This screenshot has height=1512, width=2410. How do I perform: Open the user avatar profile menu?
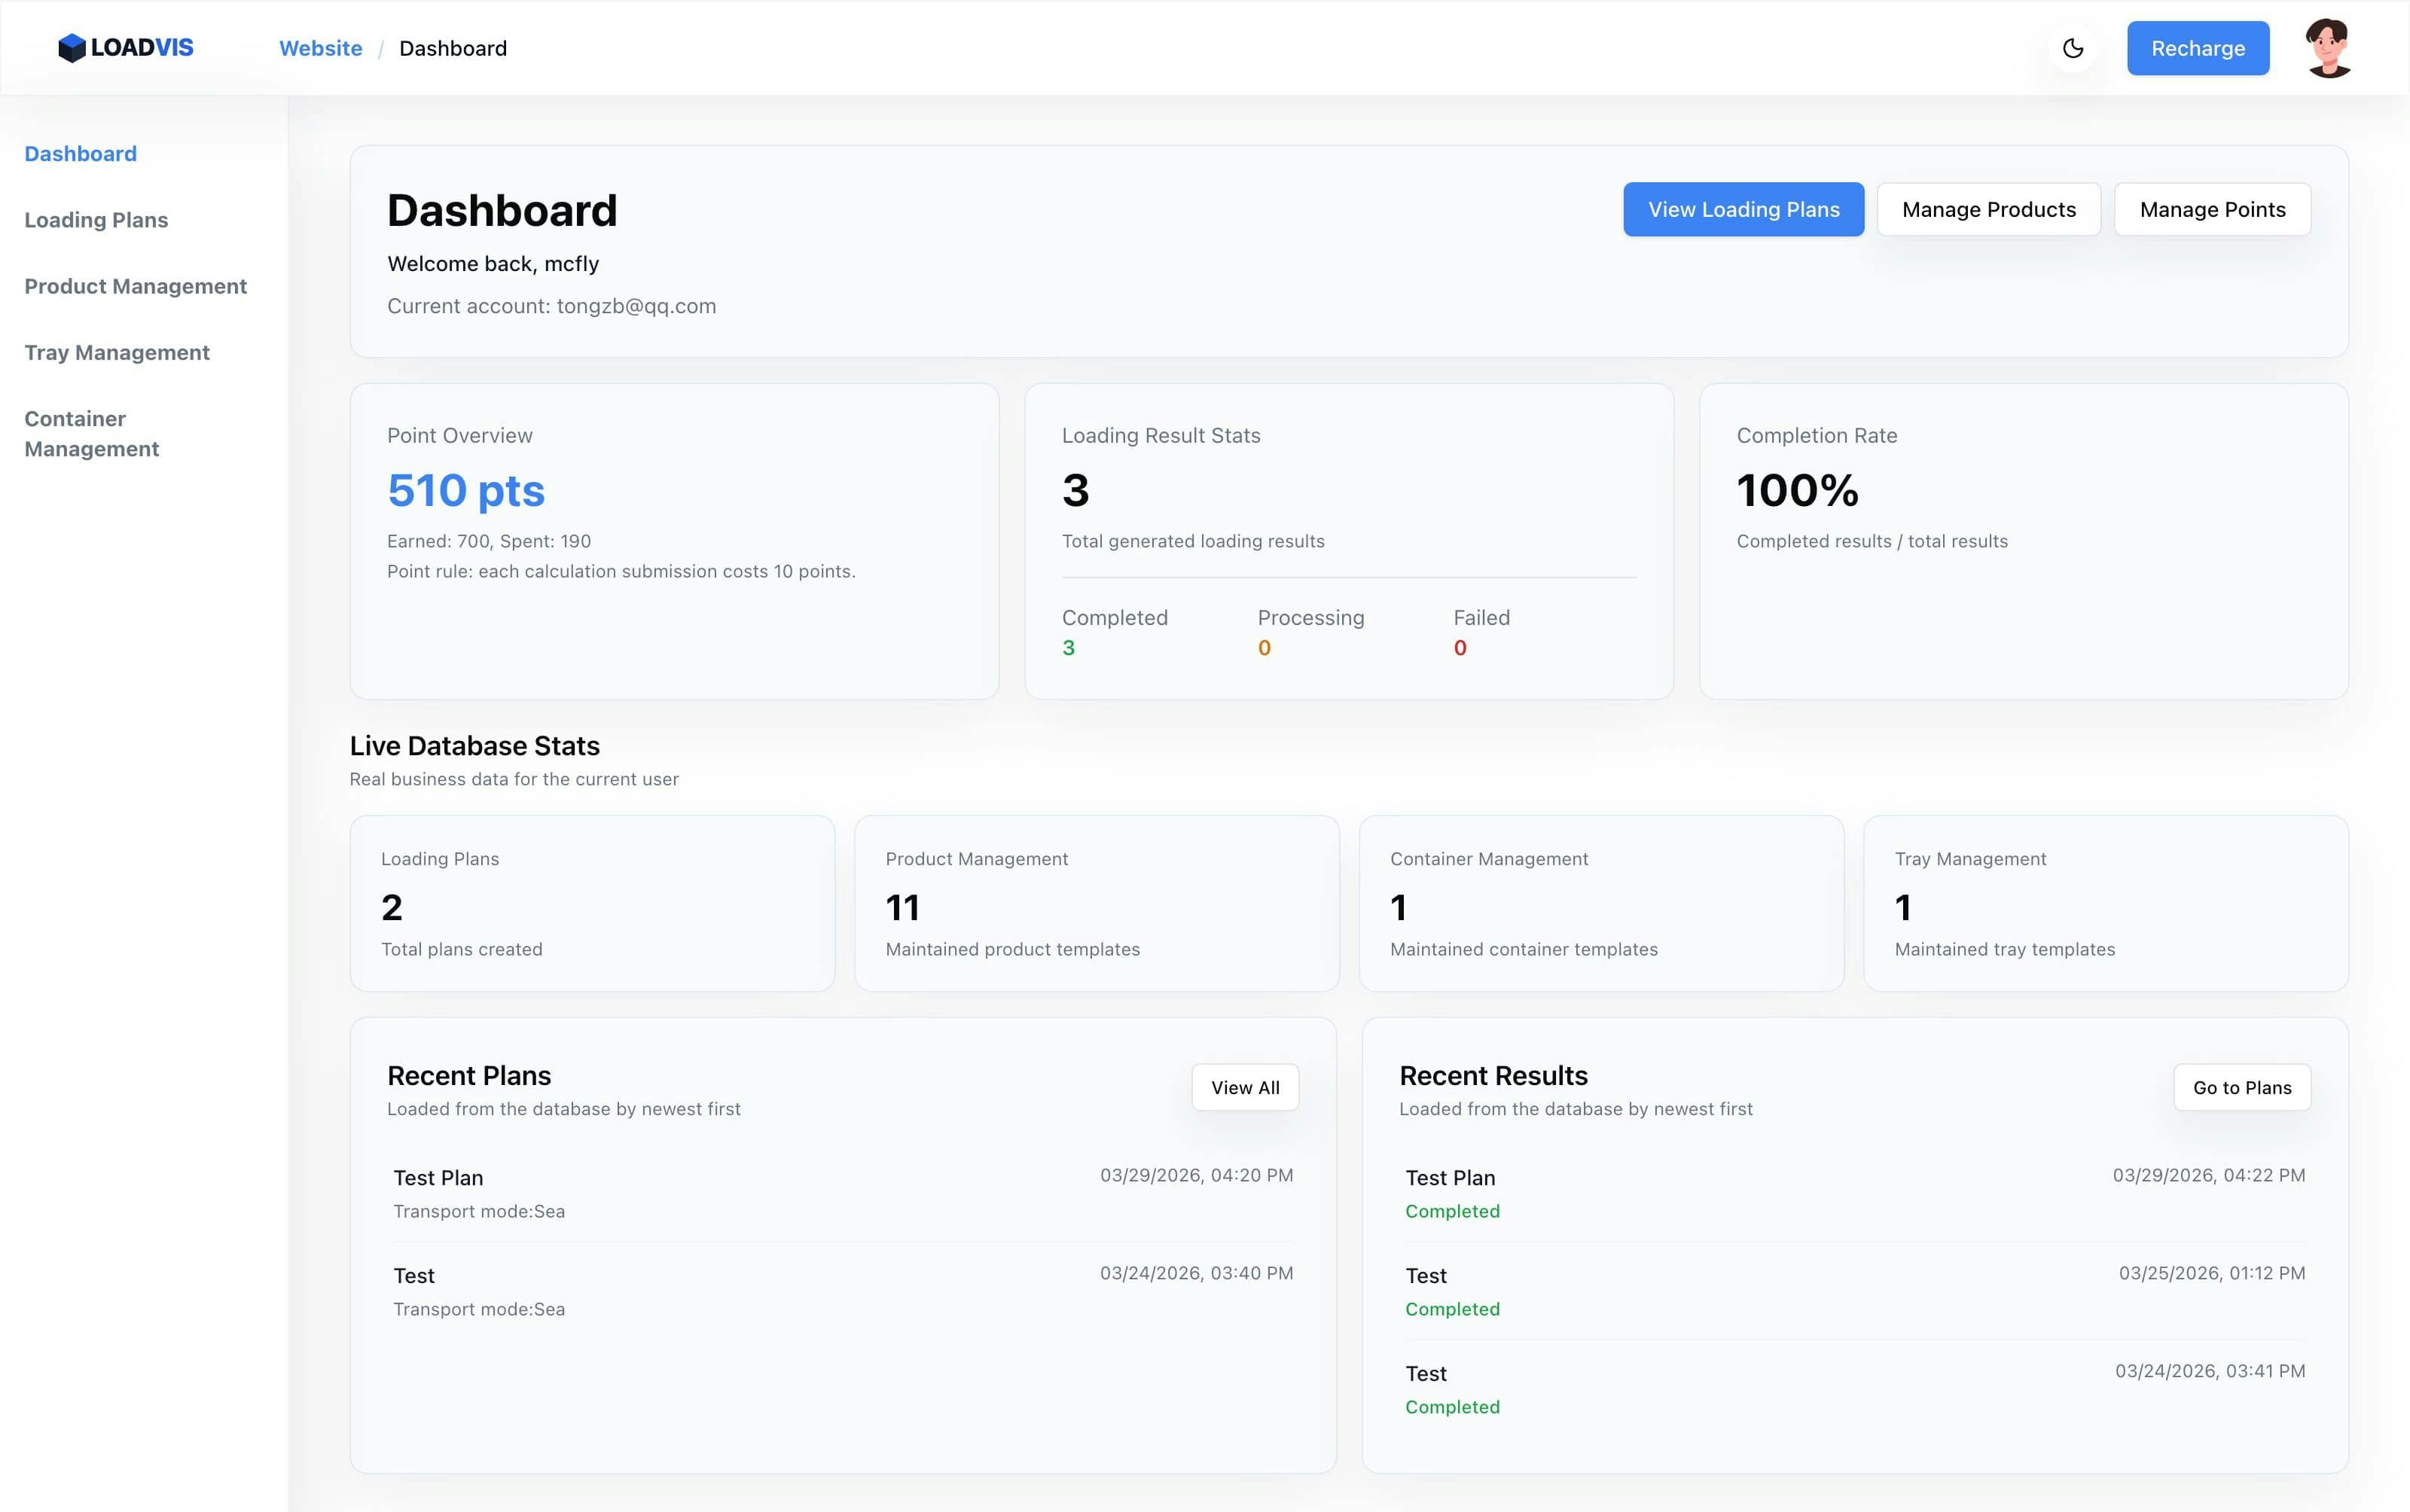2328,48
